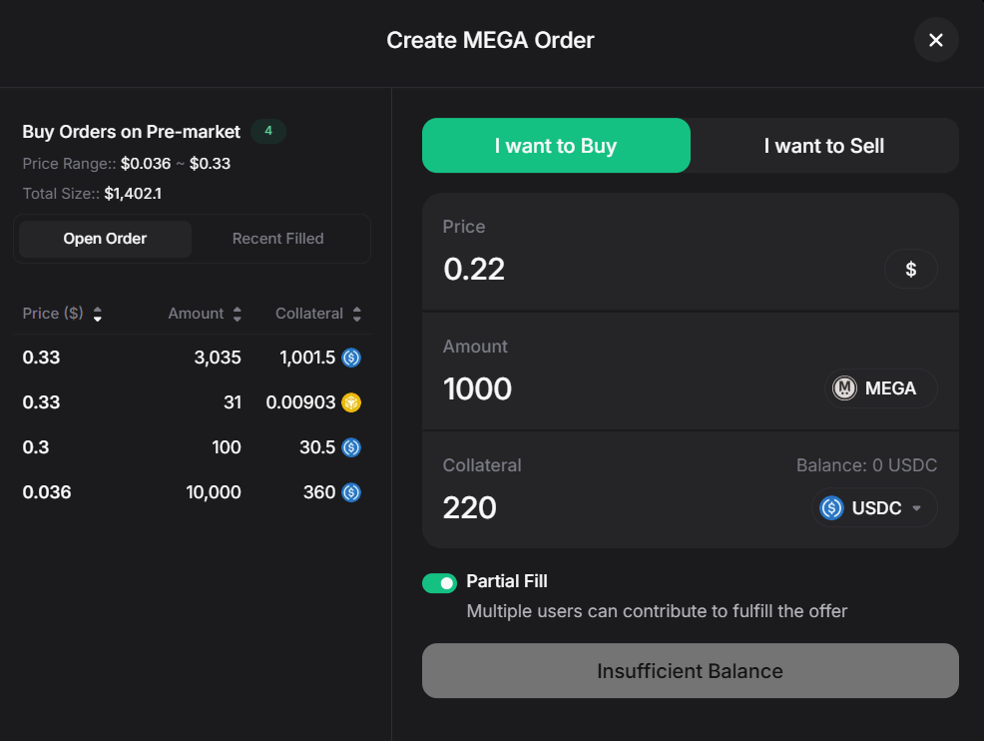Click the buy orders count badge
The height and width of the screenshot is (741, 984).
click(268, 131)
